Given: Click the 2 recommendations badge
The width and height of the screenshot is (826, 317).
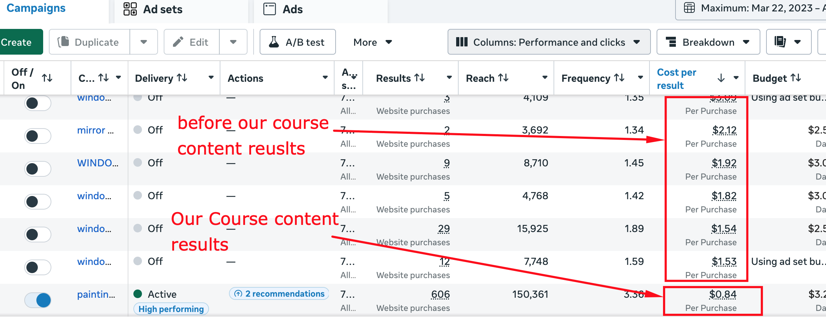Looking at the screenshot, I should 279,294.
